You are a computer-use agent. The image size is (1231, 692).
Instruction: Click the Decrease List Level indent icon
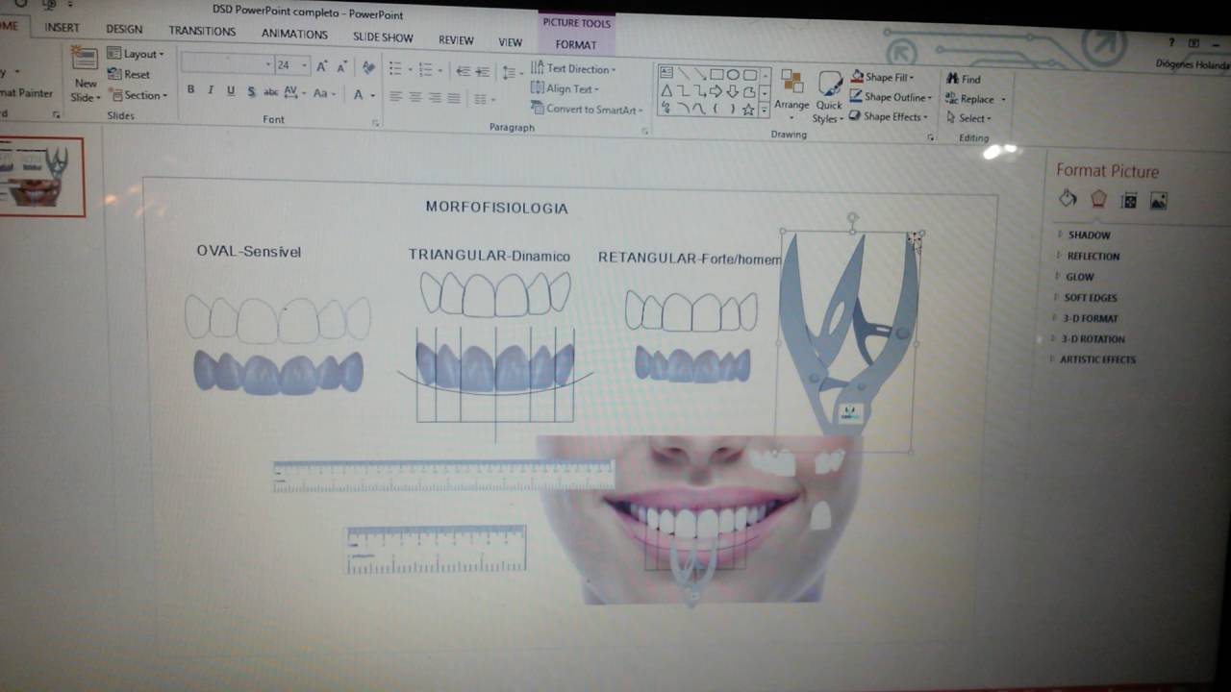pyautogui.click(x=463, y=70)
